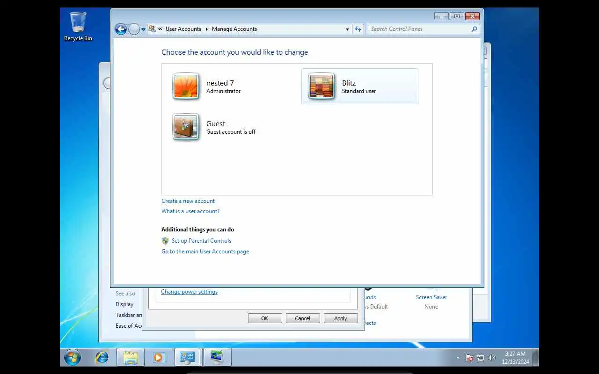This screenshot has width=599, height=374.
Task: Go back with the Back arrow button
Action: [121, 29]
